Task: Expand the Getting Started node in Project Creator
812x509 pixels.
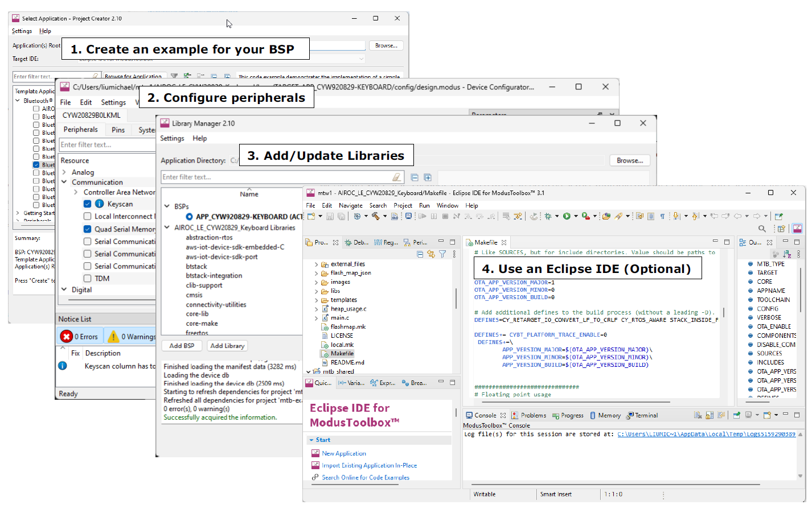Action: (18, 213)
